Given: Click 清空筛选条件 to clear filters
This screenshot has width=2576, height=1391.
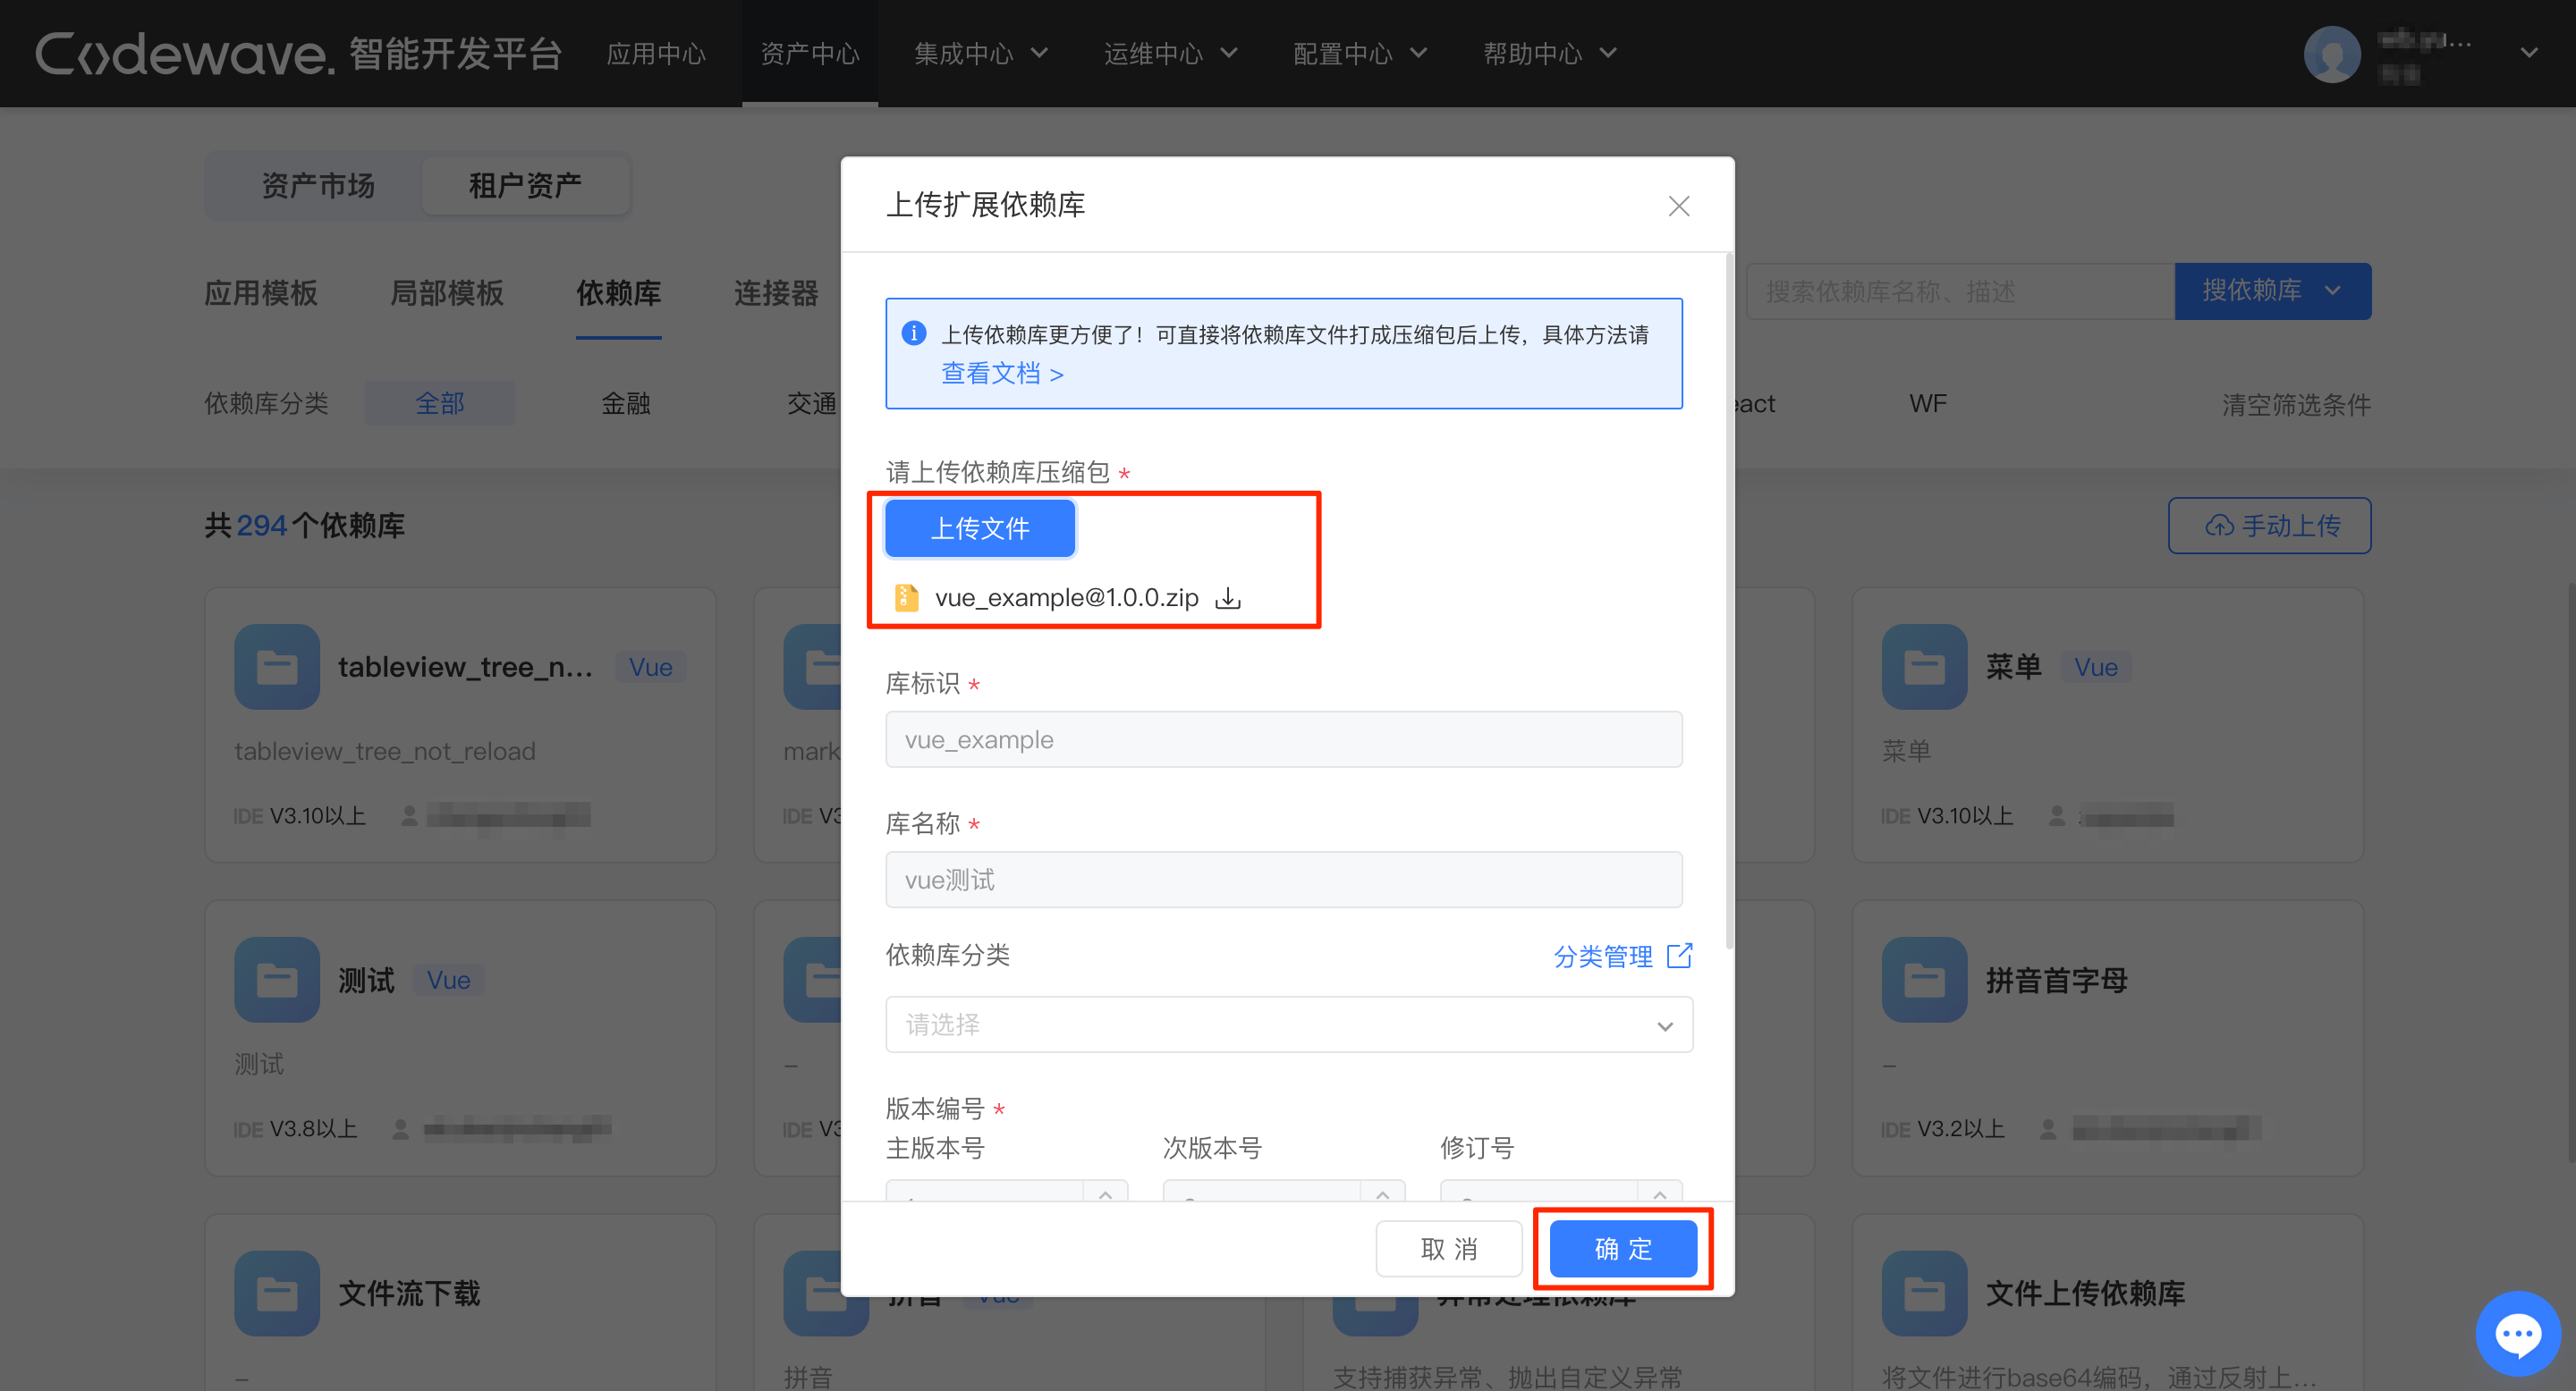Looking at the screenshot, I should pyautogui.click(x=2296, y=404).
